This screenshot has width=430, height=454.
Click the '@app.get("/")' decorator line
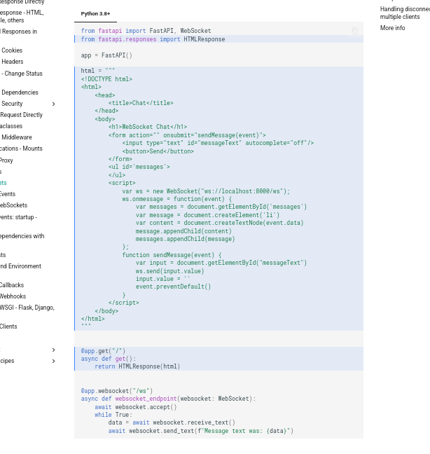point(103,351)
